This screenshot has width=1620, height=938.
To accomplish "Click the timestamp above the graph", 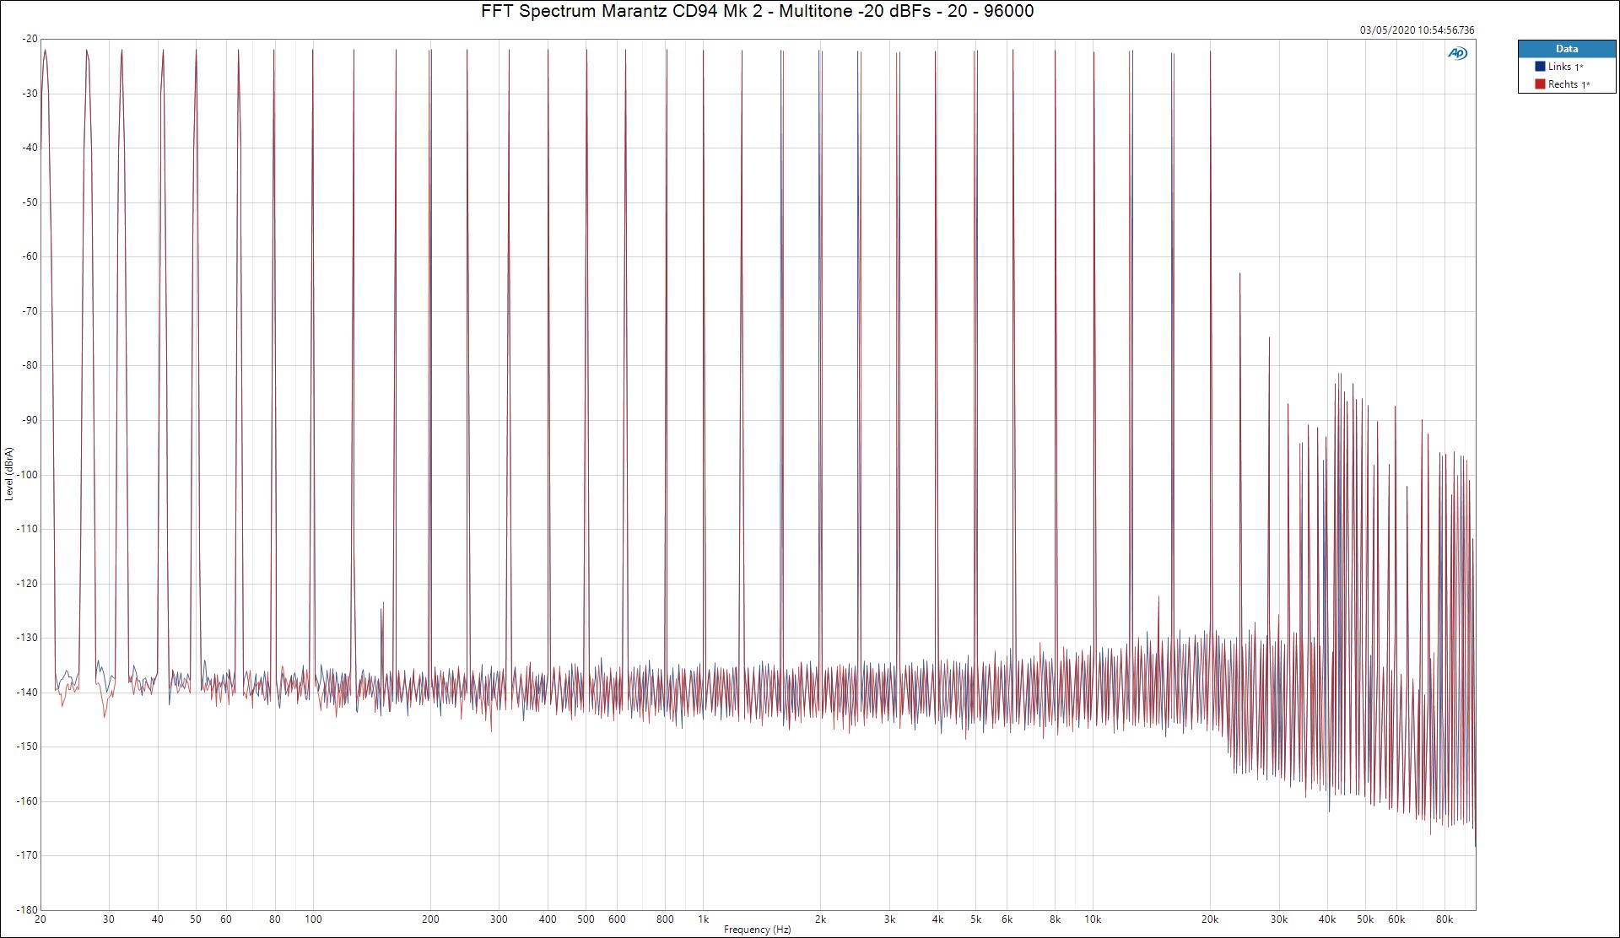I will [x=1417, y=30].
